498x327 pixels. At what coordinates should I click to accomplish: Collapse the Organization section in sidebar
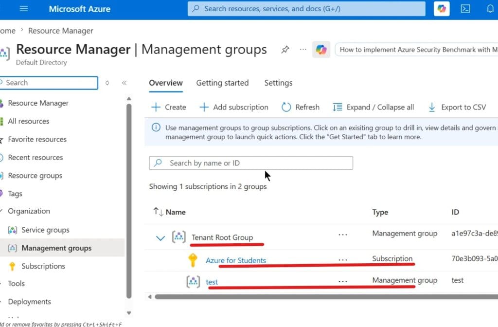[1, 211]
